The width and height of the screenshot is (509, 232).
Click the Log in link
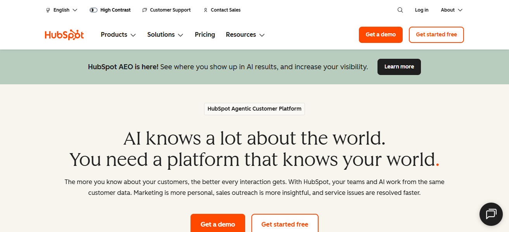422,10
